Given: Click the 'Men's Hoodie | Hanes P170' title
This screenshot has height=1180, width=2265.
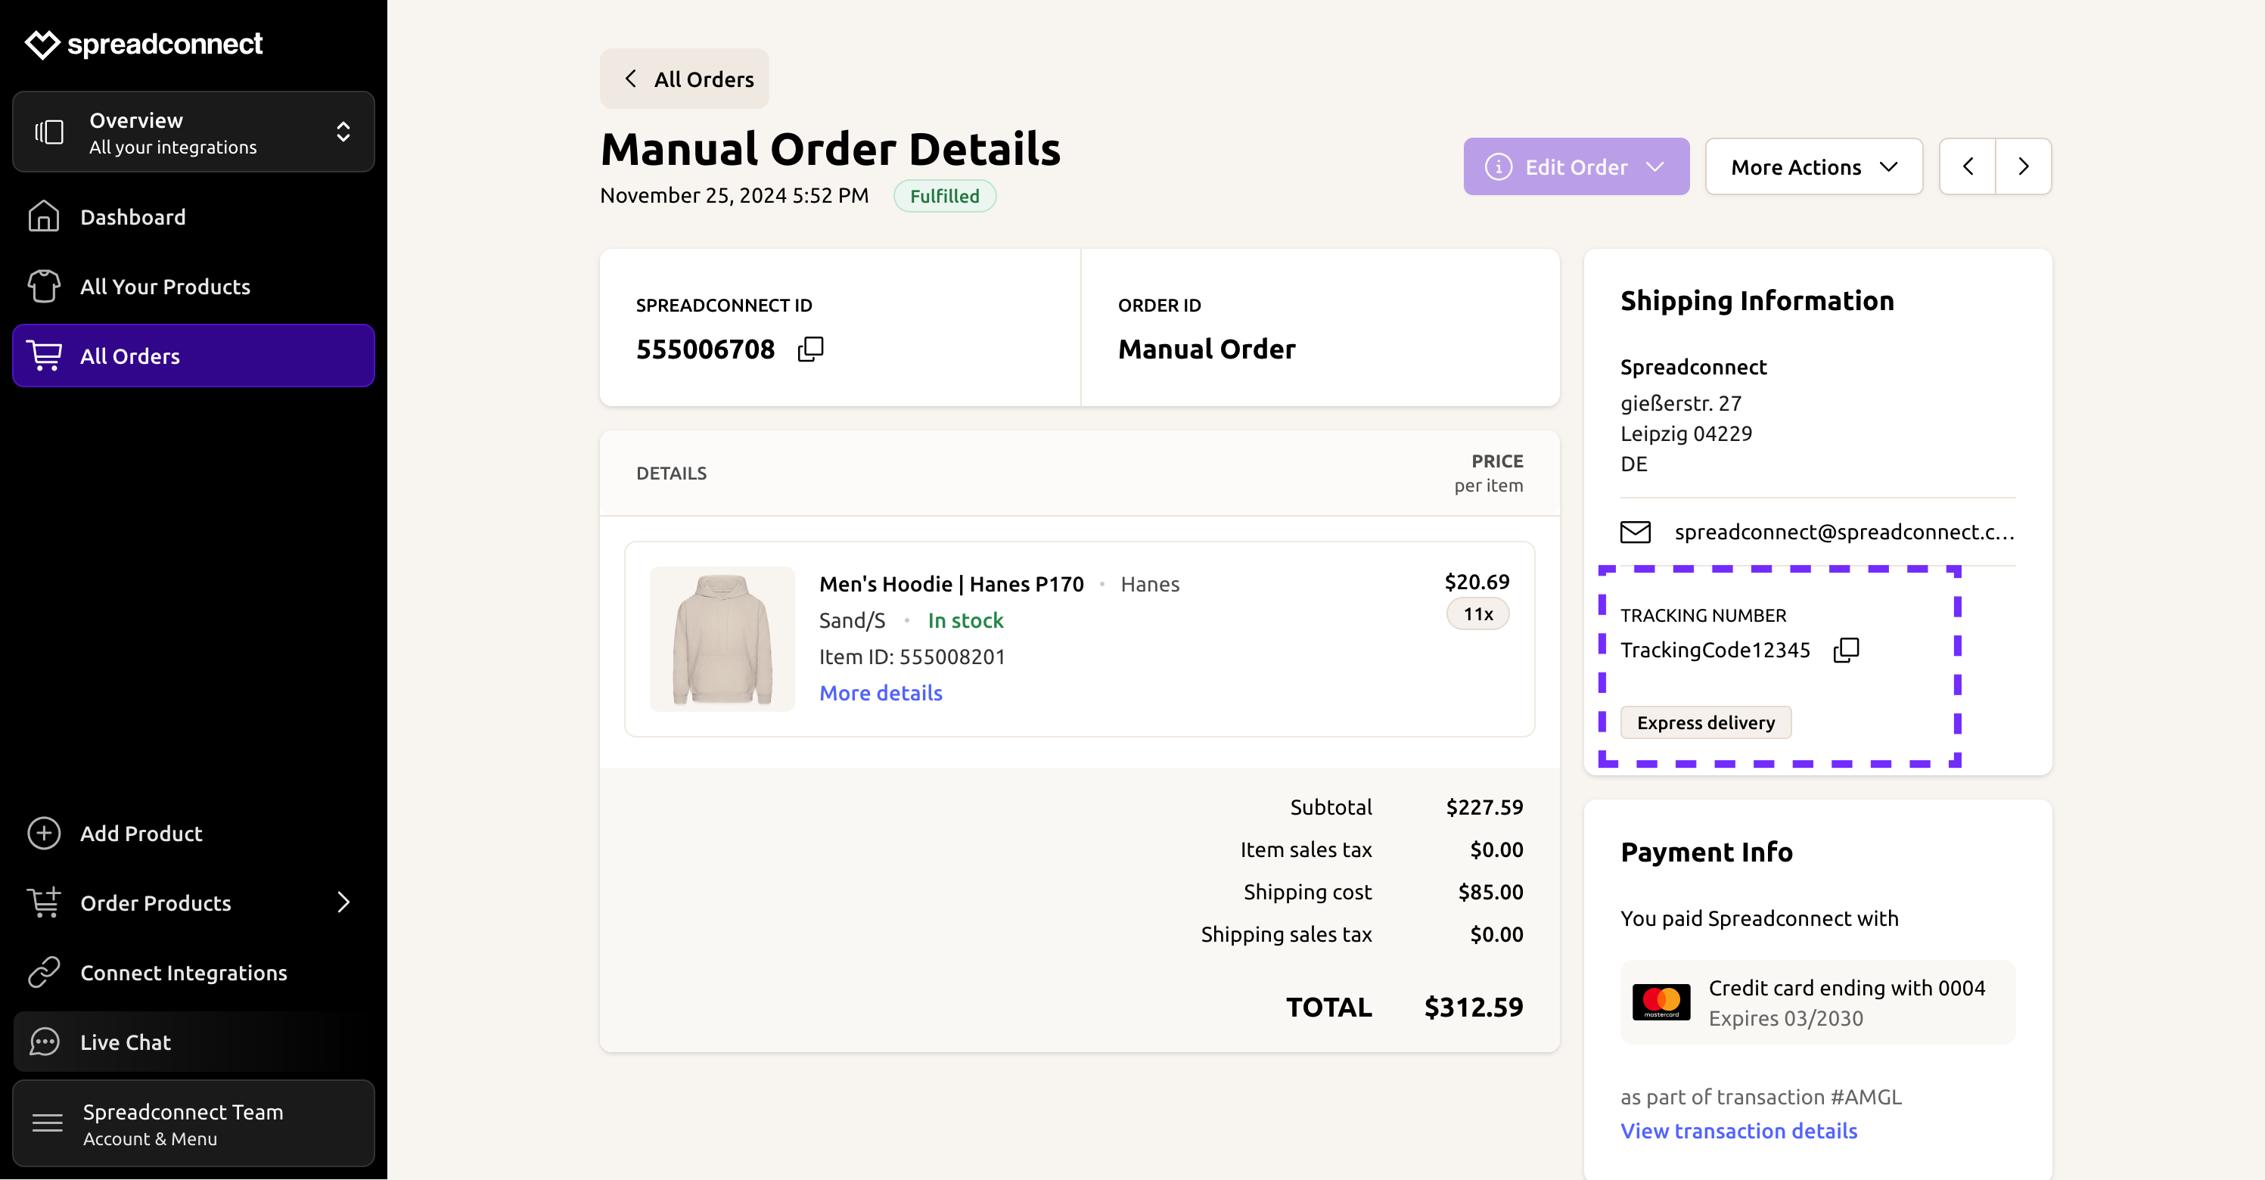Looking at the screenshot, I should point(952,584).
